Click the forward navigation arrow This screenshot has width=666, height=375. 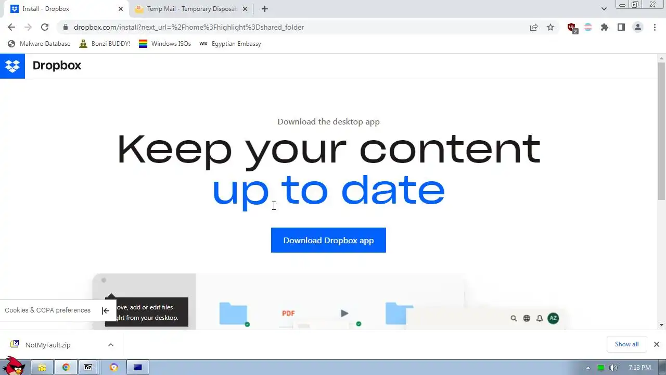click(x=28, y=27)
